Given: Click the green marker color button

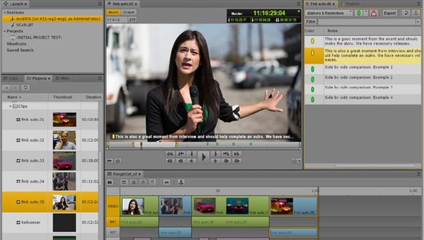Looking at the screenshot, I should pyautogui.click(x=359, y=13).
